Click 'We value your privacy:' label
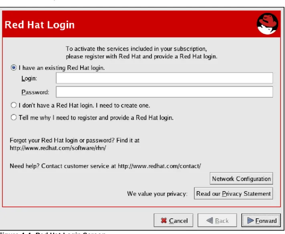This screenshot has width=285, height=234. (x=157, y=194)
